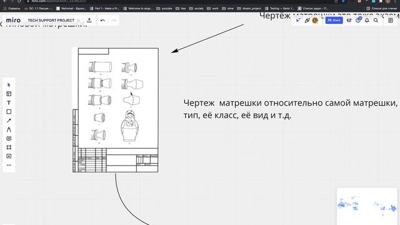Screen dimensions: 400x225
Task: Select the Connection line arrow tool
Action: (9, 121)
